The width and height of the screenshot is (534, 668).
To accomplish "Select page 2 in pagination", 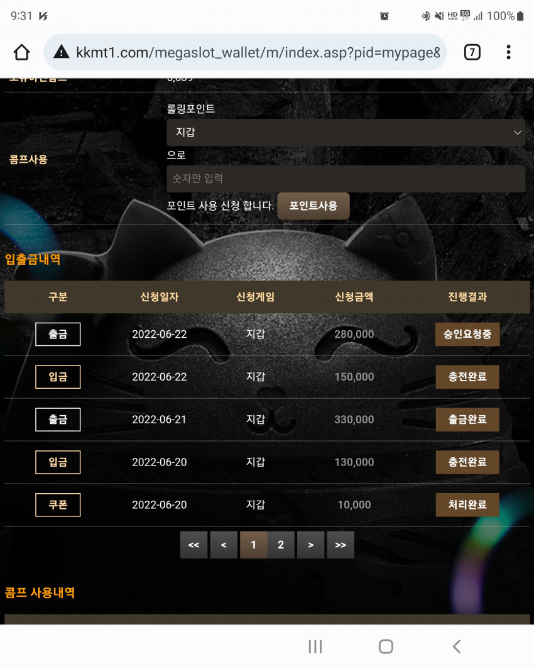I will (281, 545).
